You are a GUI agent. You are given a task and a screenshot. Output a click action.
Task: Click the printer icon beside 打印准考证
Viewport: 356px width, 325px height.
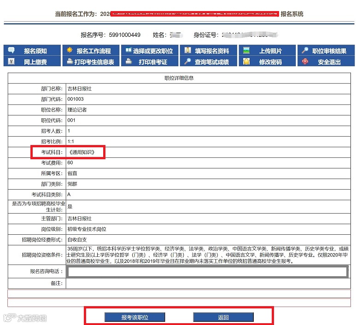pos(129,61)
